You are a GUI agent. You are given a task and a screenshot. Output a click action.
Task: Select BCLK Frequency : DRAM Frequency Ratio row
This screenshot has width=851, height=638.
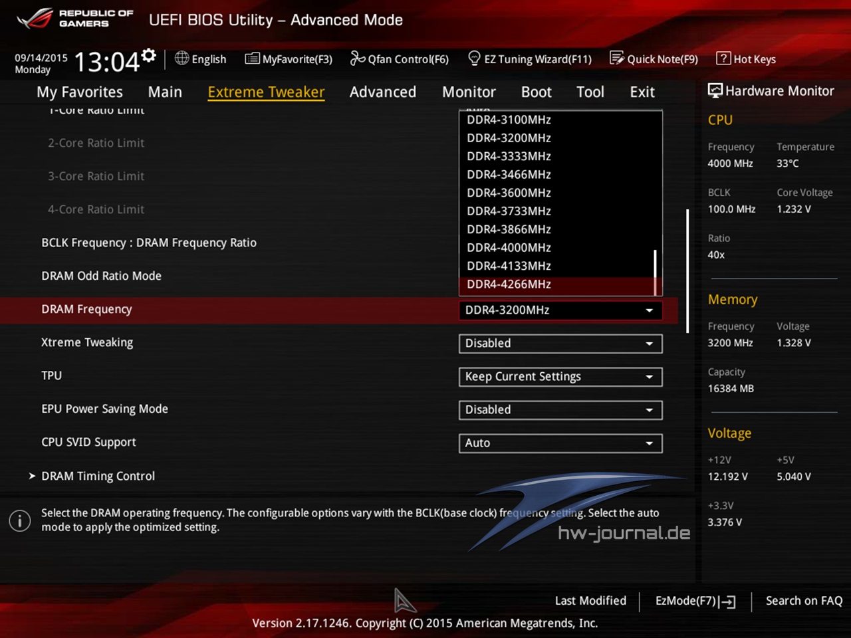pos(149,243)
